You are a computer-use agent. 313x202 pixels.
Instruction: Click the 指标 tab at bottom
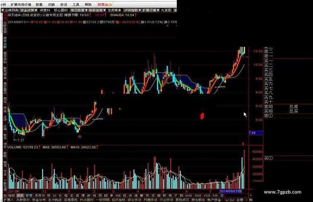pyautogui.click(x=11, y=196)
